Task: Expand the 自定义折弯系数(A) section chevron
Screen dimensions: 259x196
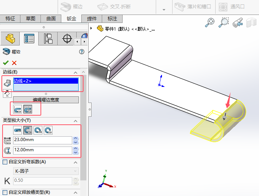Action: [76, 163]
